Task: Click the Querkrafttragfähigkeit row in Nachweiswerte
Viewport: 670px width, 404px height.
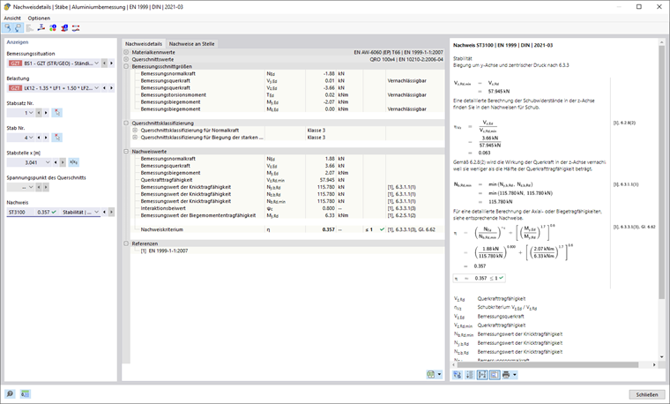Action: 287,180
